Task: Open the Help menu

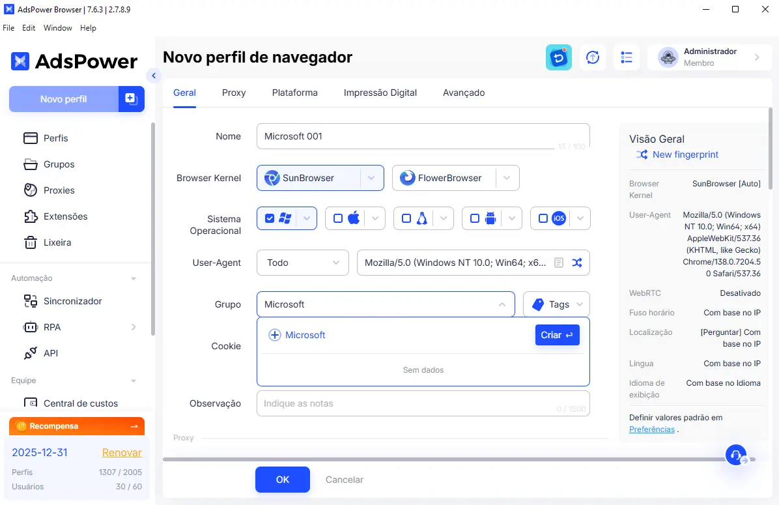Action: [88, 28]
